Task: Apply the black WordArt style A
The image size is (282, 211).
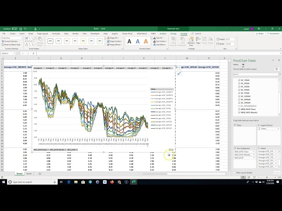Action: (129, 41)
